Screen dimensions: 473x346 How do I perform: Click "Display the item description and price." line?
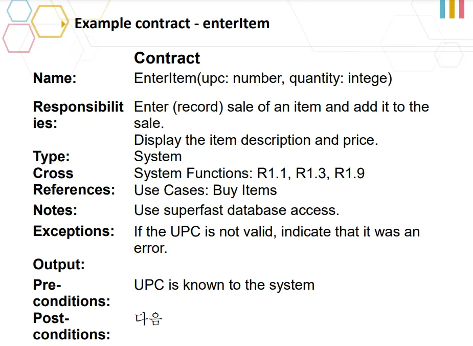256,140
